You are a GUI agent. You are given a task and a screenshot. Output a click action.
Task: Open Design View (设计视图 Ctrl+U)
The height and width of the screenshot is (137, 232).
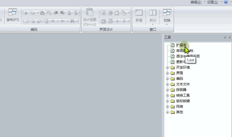coord(90,17)
